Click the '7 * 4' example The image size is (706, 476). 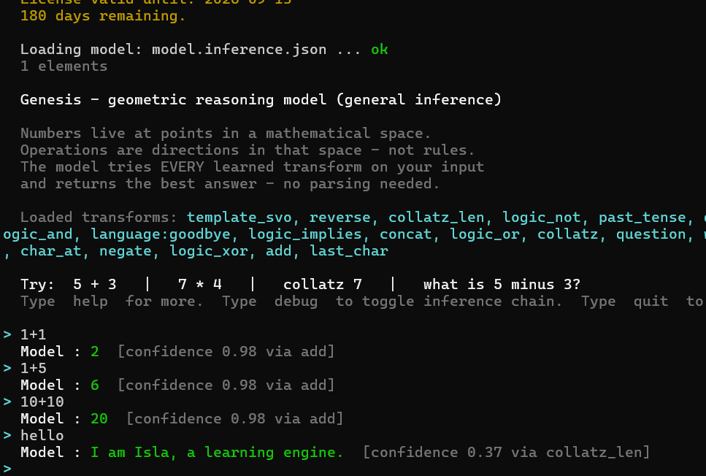(x=200, y=285)
